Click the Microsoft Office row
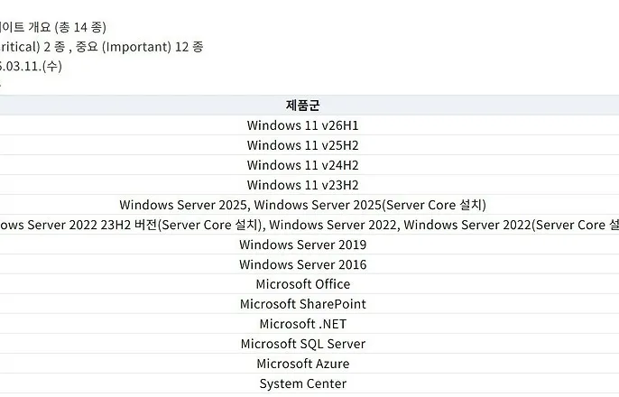 coord(303,284)
